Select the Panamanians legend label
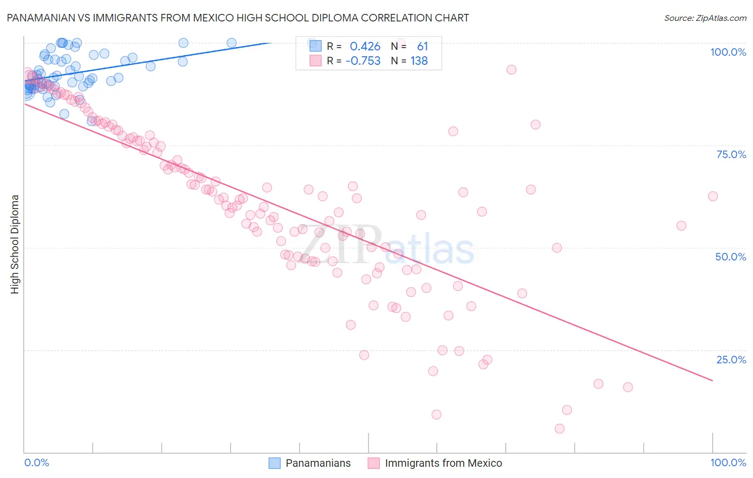The height and width of the screenshot is (478, 753). pos(318,463)
